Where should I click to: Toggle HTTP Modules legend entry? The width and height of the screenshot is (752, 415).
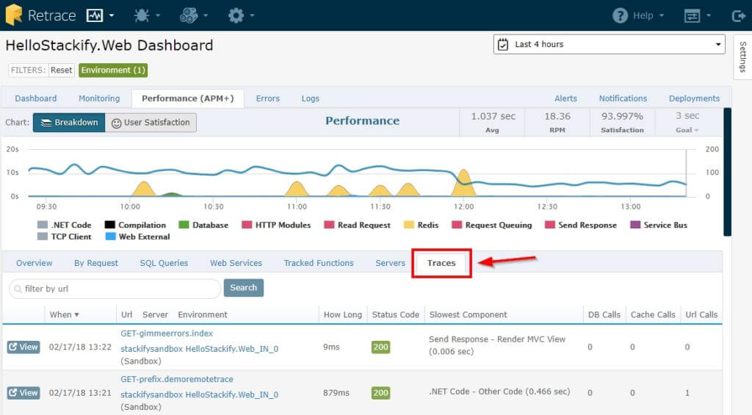[x=276, y=225]
